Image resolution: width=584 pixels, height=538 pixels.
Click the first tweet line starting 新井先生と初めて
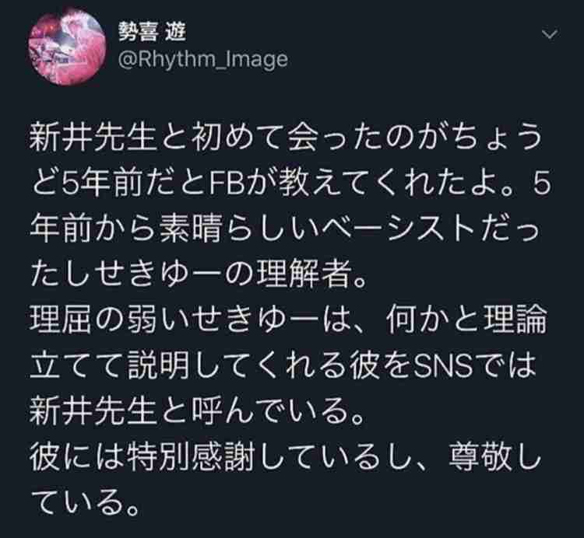click(x=286, y=138)
